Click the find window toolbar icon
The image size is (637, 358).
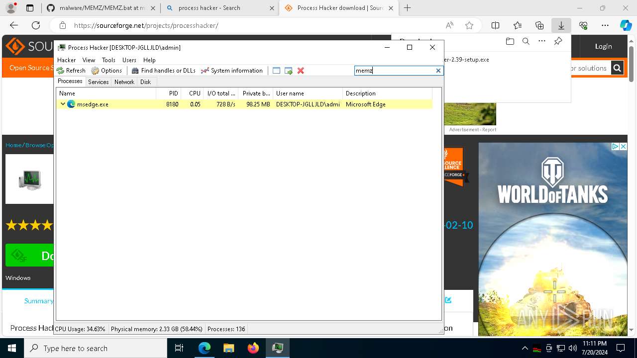tap(276, 71)
